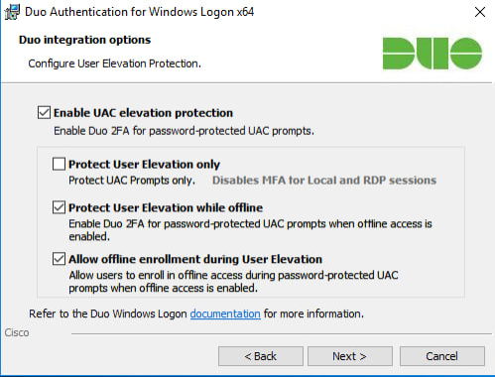
Task: Close the Duo installer window
Action: (x=480, y=12)
